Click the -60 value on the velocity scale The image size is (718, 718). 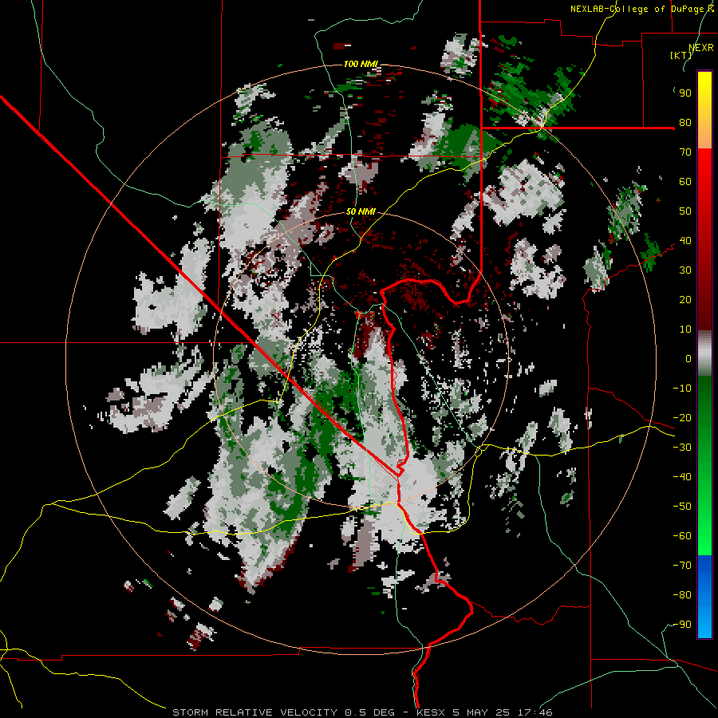pos(682,536)
